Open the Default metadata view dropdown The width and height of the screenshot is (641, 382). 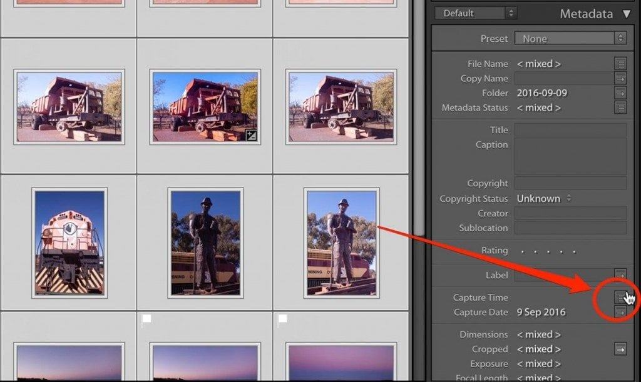click(x=475, y=12)
